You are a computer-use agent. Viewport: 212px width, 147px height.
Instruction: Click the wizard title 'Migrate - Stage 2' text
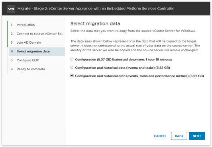tap(96, 9)
